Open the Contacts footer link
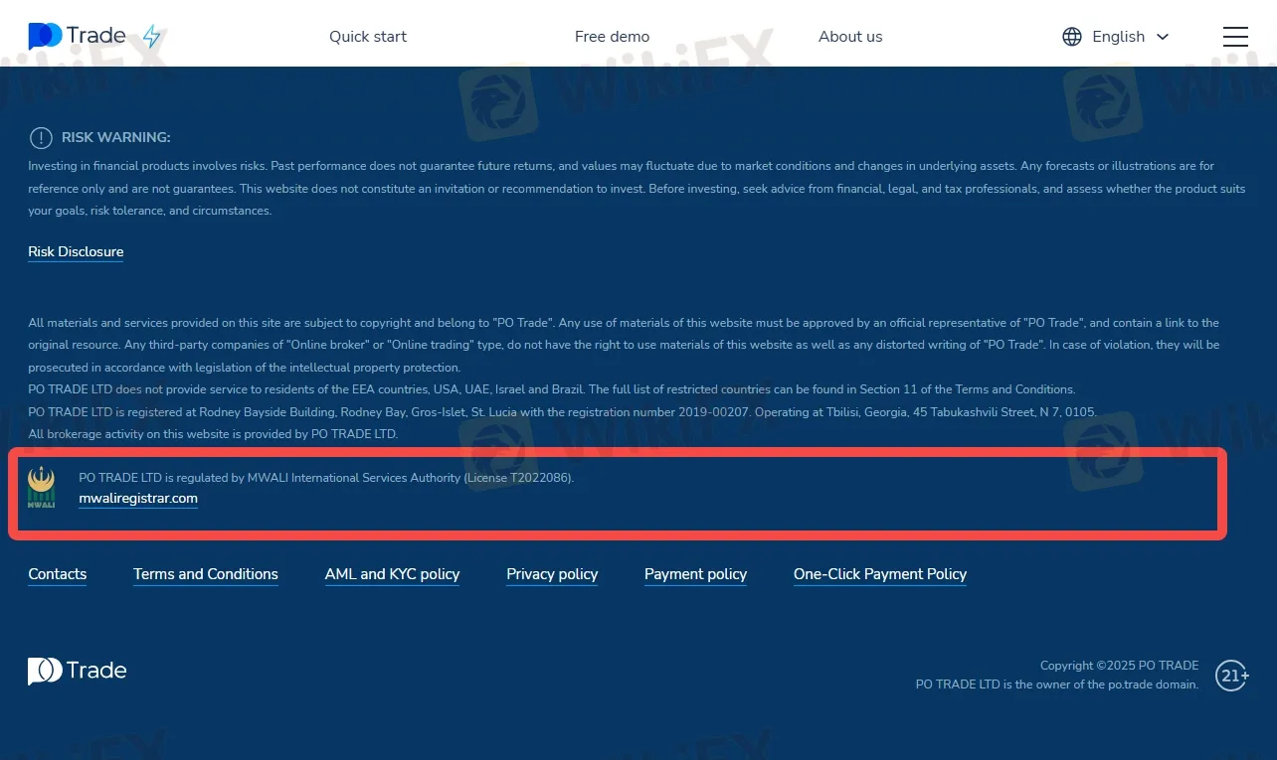Viewport: 1277px width, 760px height. click(57, 574)
